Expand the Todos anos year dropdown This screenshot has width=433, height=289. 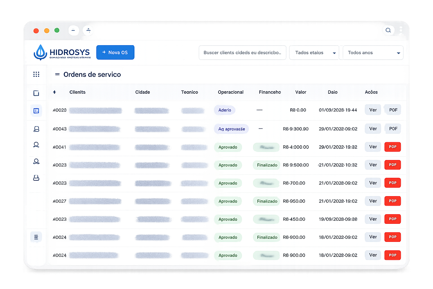pyautogui.click(x=373, y=53)
